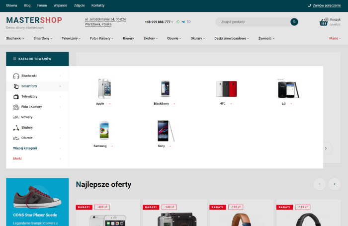Select the headphones icon for Słuchawki
The image size is (348, 226).
[16, 76]
